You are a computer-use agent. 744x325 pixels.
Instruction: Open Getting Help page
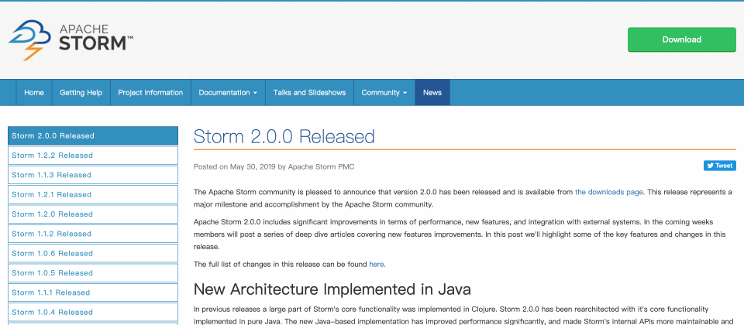(81, 92)
